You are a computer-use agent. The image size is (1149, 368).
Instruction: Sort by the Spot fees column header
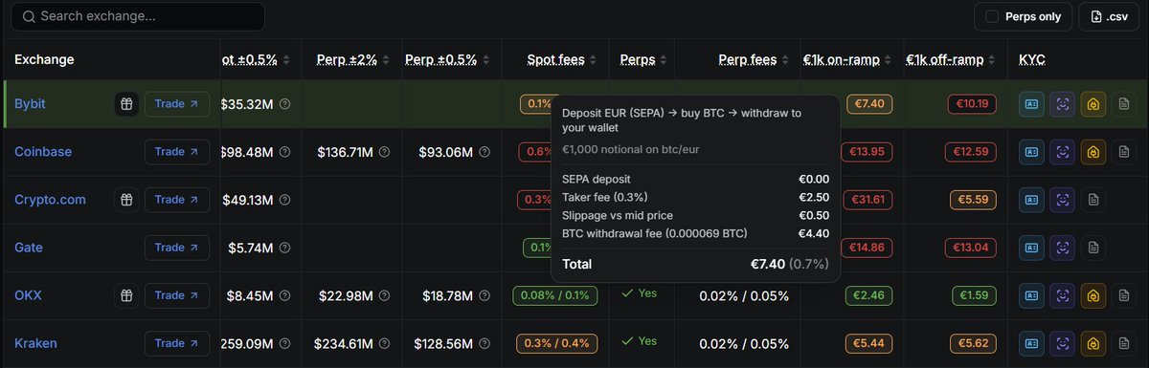tap(555, 59)
